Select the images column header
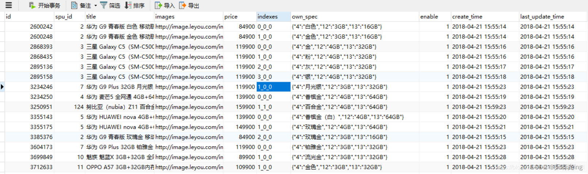The image size is (588, 174). [x=189, y=16]
